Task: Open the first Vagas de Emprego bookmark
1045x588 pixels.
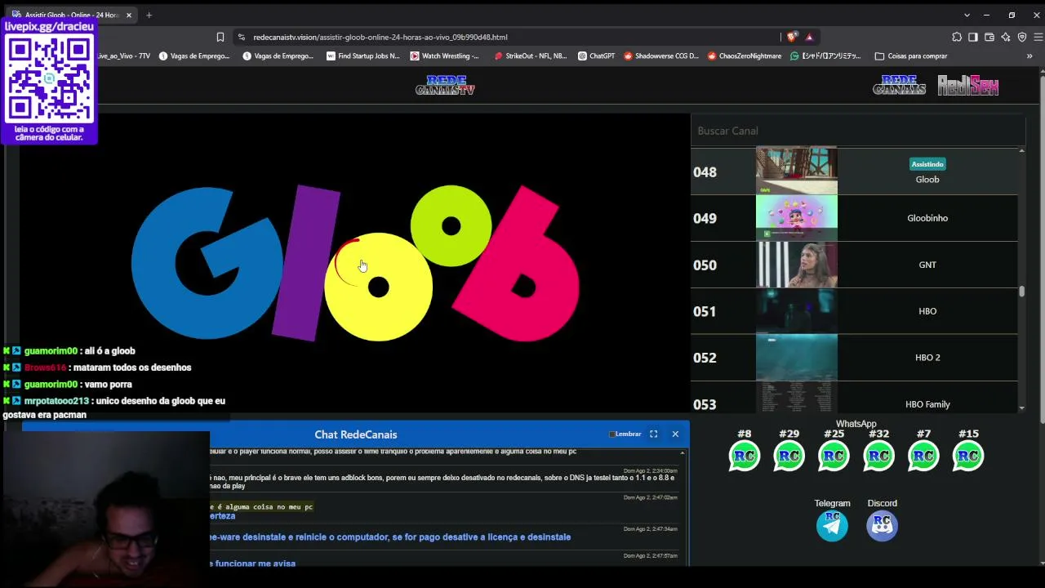Action: pos(194,56)
